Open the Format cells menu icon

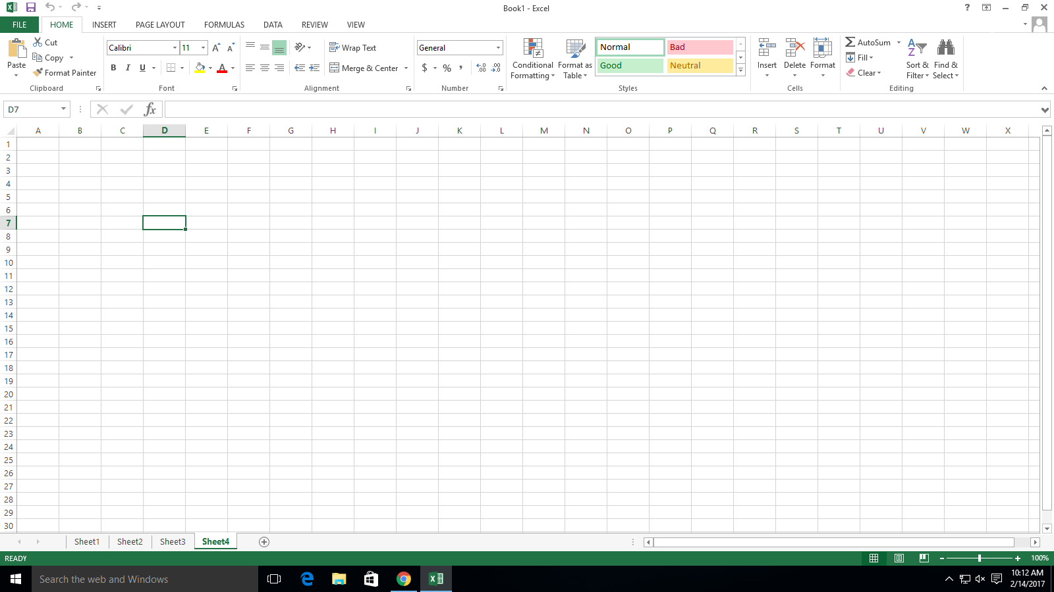[823, 48]
